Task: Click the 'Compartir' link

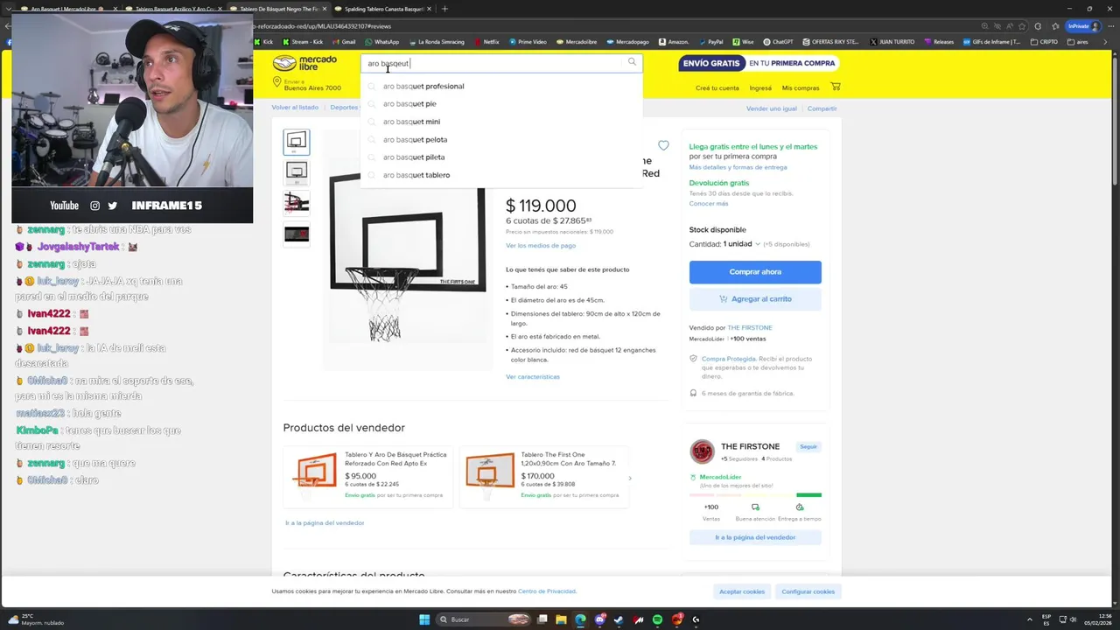Action: pos(822,108)
